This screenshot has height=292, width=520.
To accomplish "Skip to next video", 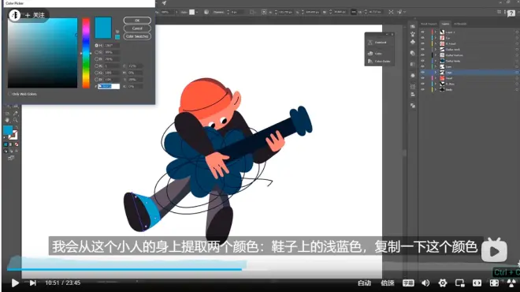I will tap(32, 283).
